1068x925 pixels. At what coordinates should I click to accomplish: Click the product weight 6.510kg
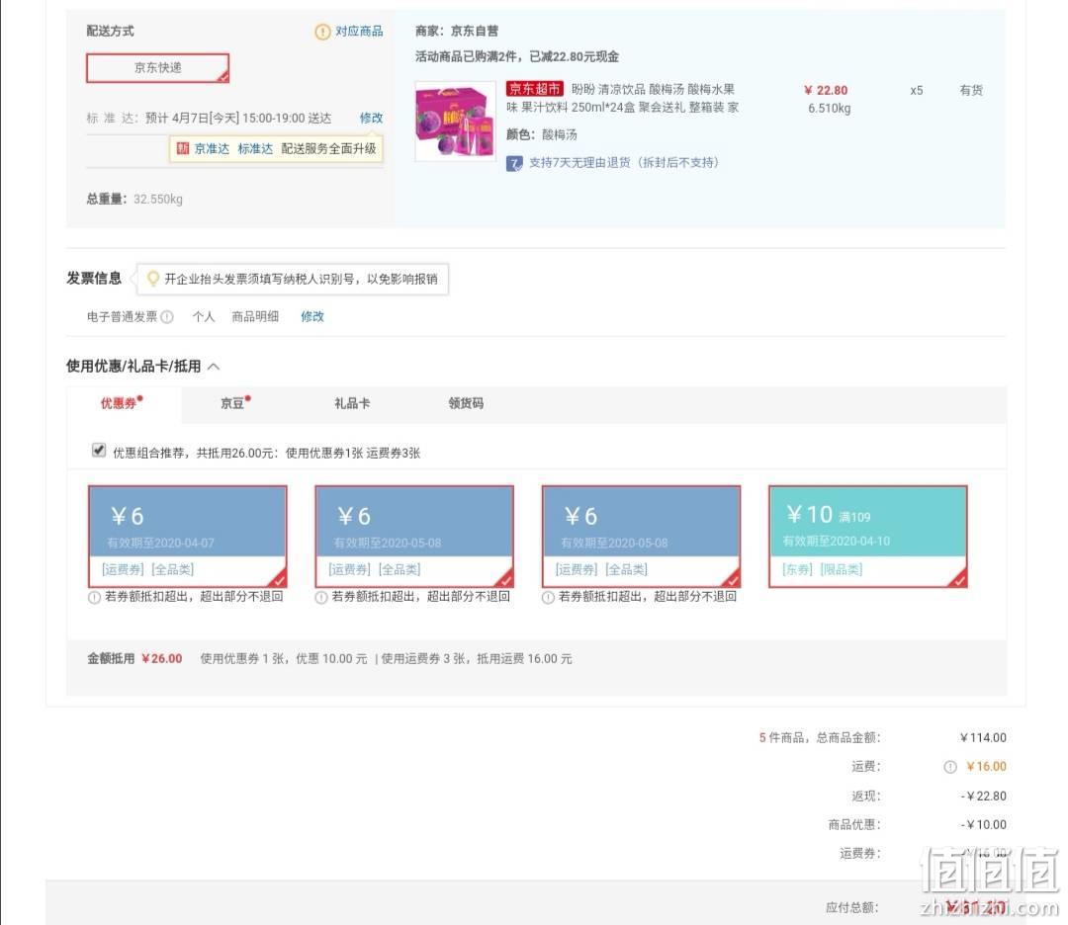pos(829,109)
